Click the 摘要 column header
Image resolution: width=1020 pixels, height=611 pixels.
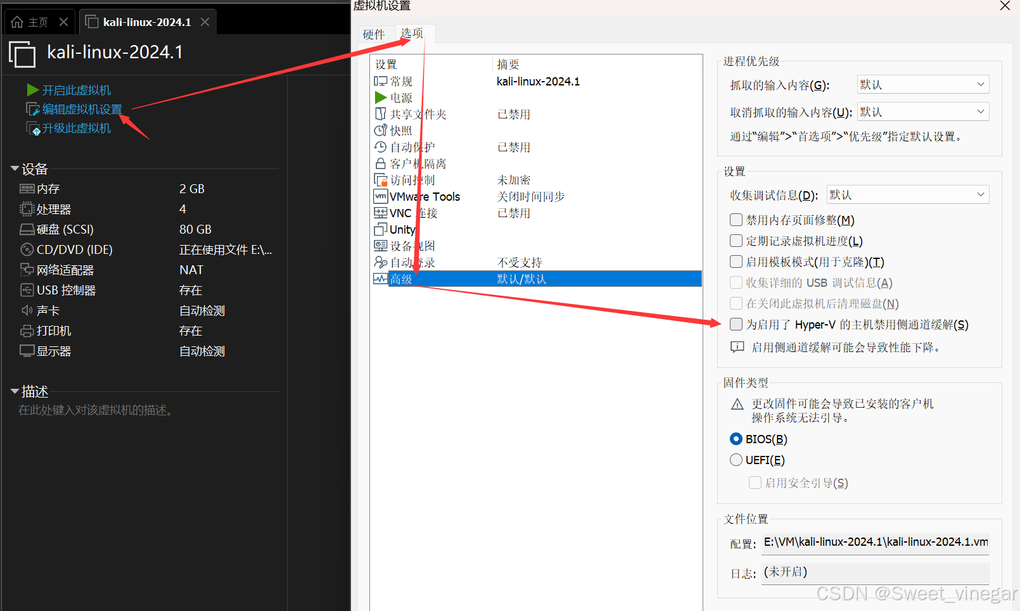pos(508,65)
